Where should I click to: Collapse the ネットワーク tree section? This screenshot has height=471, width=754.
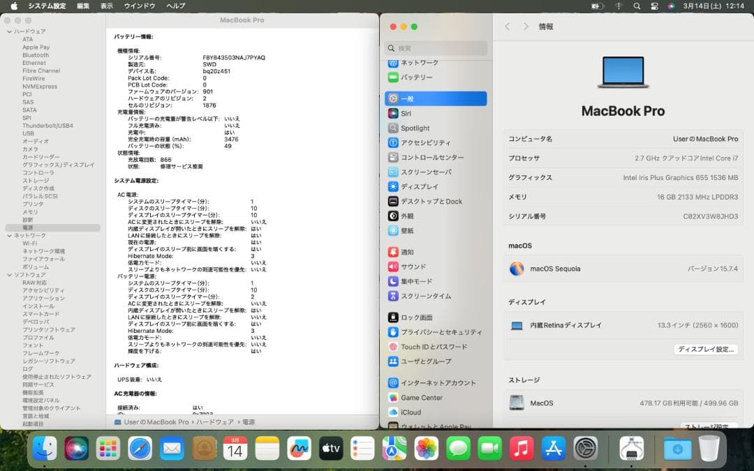9,236
